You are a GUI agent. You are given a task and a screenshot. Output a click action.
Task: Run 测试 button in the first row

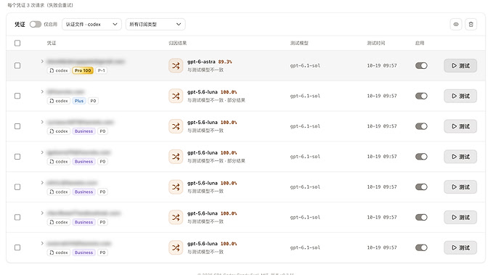click(460, 66)
